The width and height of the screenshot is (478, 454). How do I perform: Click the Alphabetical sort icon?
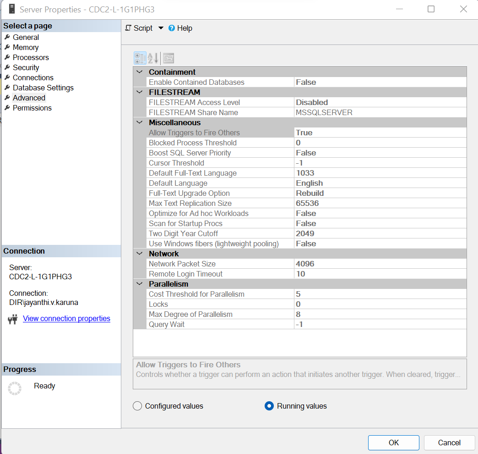click(x=153, y=58)
